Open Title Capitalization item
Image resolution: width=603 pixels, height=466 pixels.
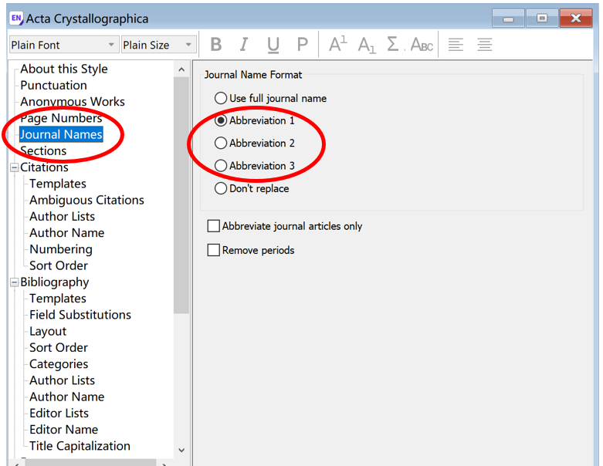click(80, 446)
